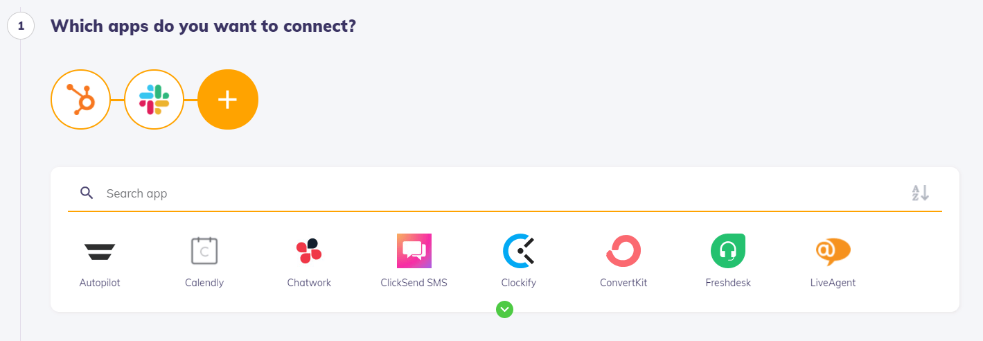The width and height of the screenshot is (983, 341).
Task: Toggle A-Z sort order icon
Action: pyautogui.click(x=920, y=193)
